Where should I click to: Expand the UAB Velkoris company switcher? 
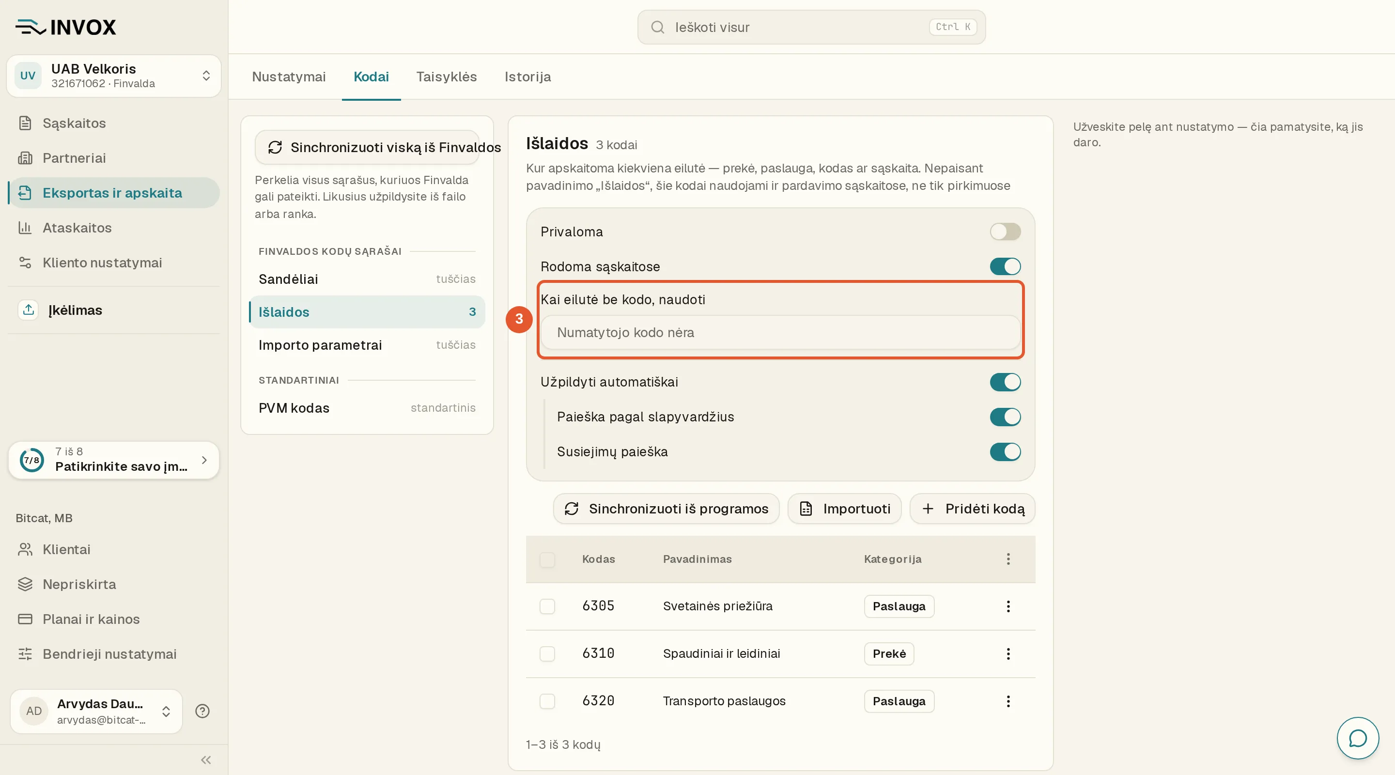114,76
